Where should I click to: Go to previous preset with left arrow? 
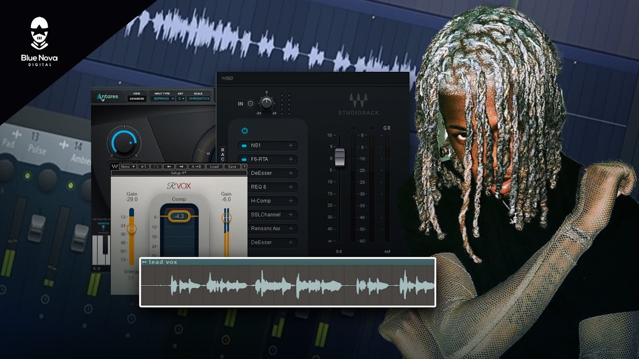tap(169, 167)
